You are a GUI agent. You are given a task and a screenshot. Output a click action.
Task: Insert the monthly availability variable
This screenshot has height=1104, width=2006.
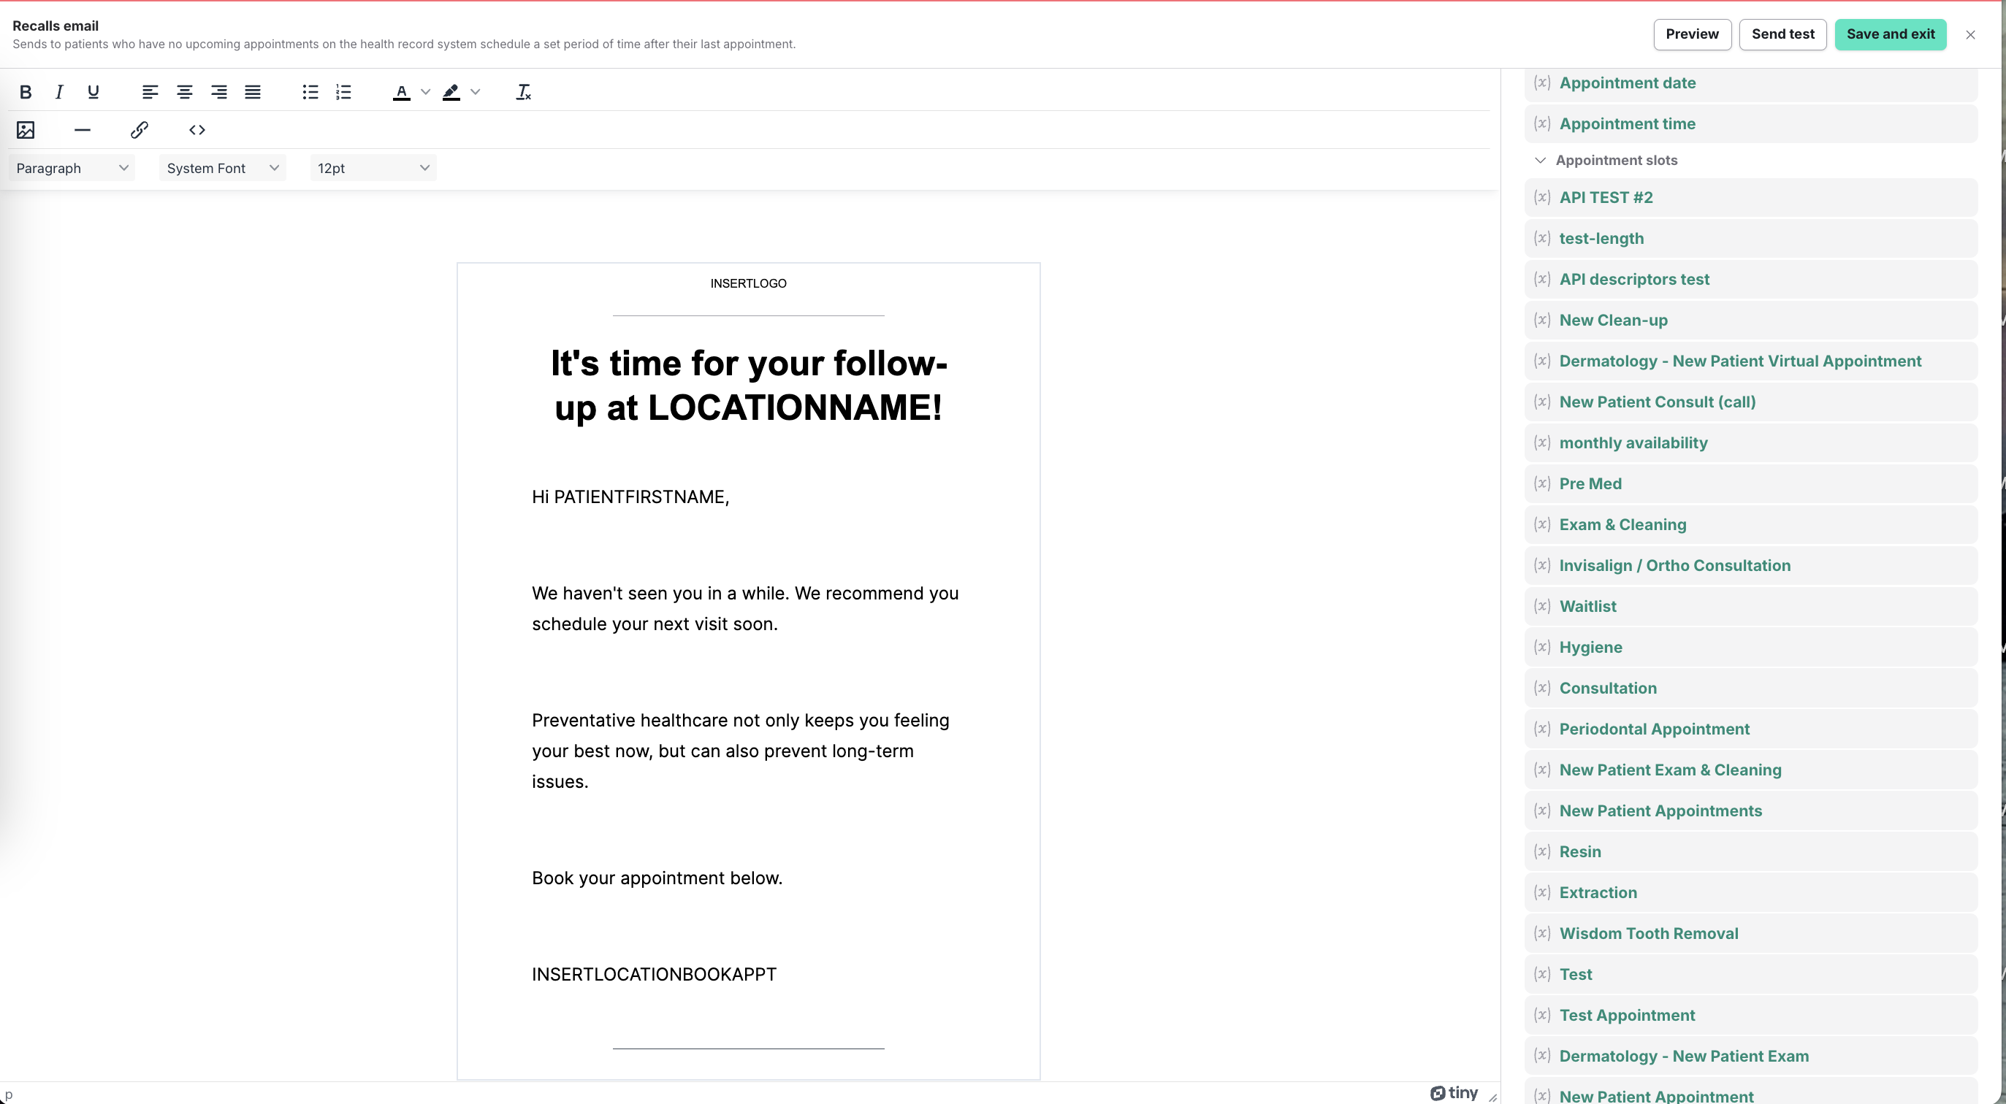1750,443
